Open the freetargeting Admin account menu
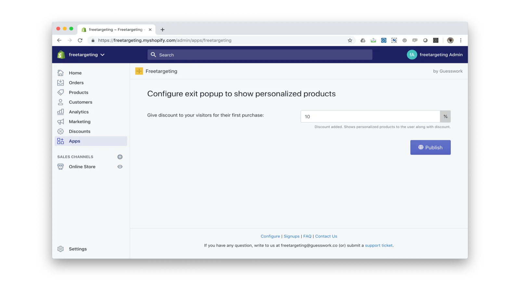 click(435, 55)
